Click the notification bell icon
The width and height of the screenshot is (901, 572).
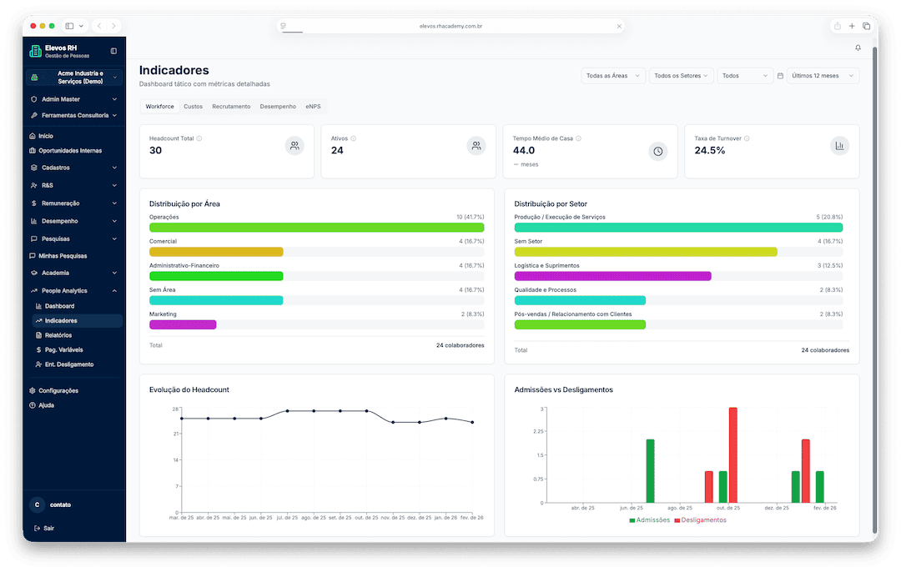[x=858, y=48]
